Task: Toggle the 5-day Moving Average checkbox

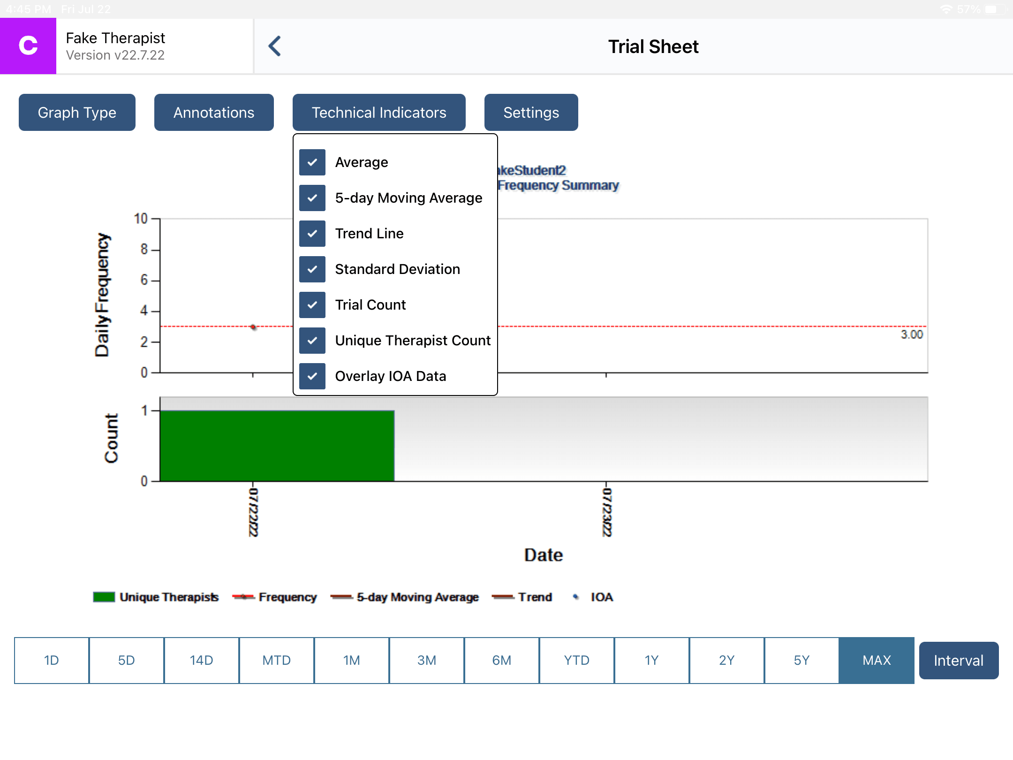Action: pyautogui.click(x=312, y=198)
